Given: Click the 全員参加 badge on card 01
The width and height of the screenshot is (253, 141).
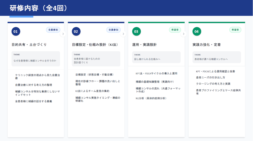Looking at the screenshot, I should [53, 30].
